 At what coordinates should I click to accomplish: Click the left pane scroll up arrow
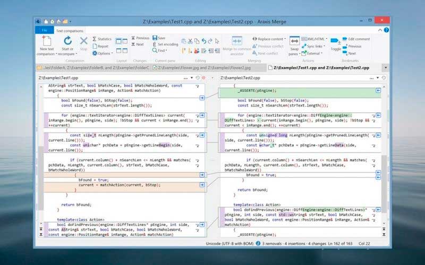point(41,87)
